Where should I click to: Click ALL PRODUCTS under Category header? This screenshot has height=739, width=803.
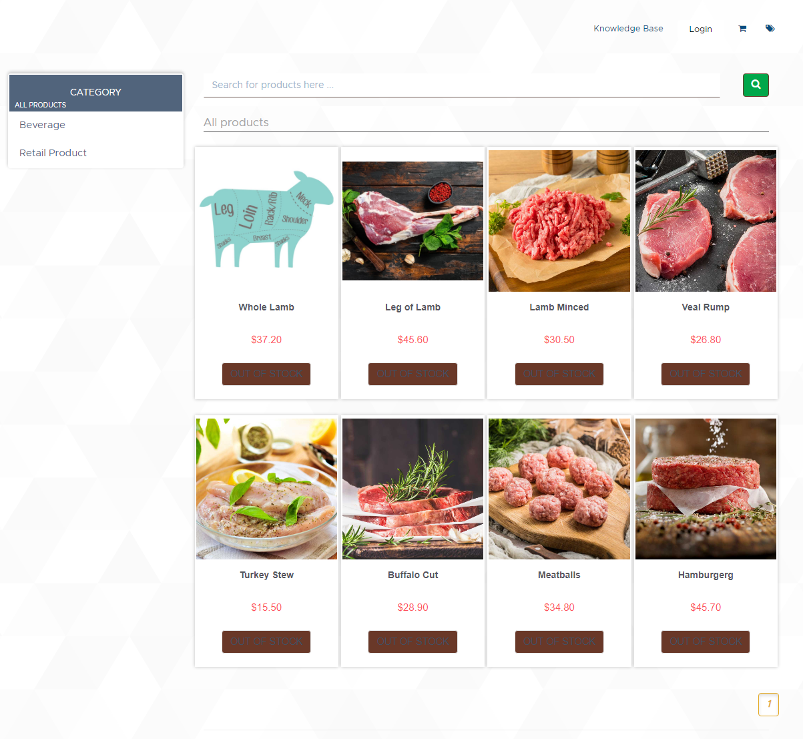[x=41, y=105]
